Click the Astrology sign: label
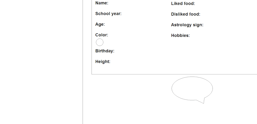 pyautogui.click(x=187, y=25)
